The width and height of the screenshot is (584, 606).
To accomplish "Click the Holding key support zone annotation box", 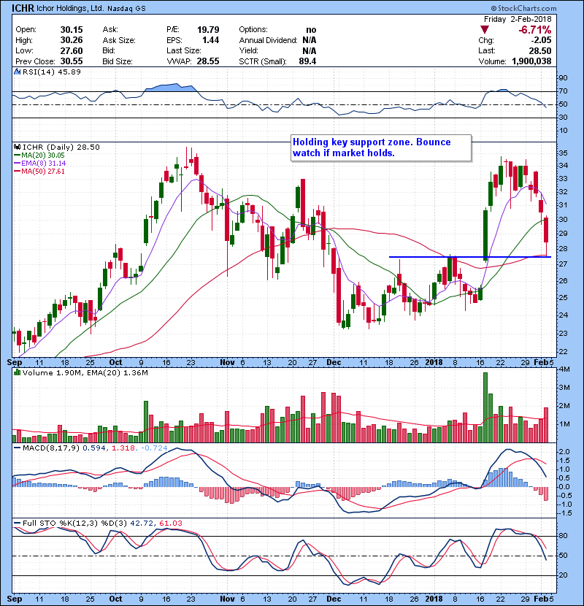I will [x=381, y=147].
